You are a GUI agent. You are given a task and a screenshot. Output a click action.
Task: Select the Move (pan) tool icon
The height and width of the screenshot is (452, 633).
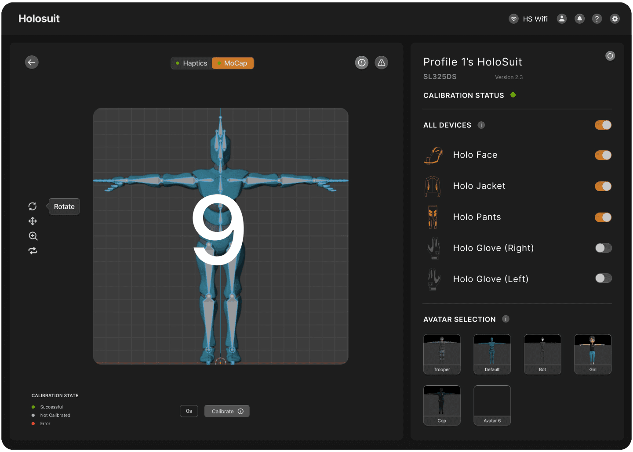(x=33, y=221)
